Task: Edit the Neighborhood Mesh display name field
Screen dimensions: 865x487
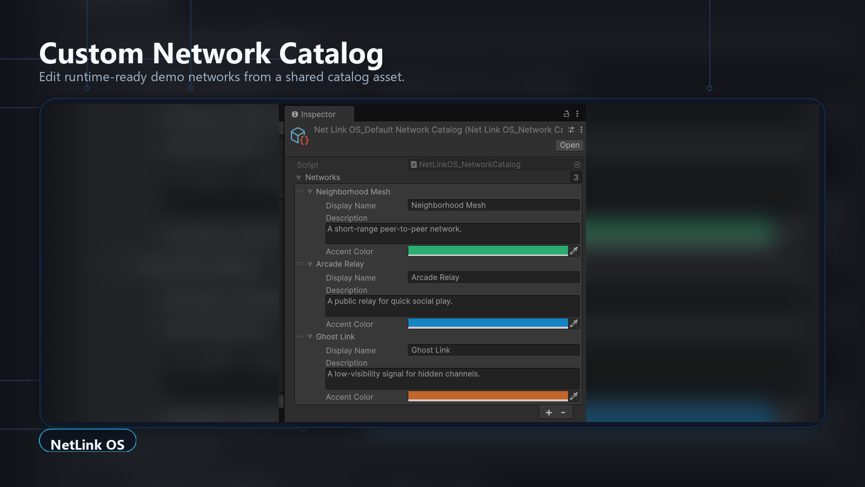Action: (x=494, y=205)
